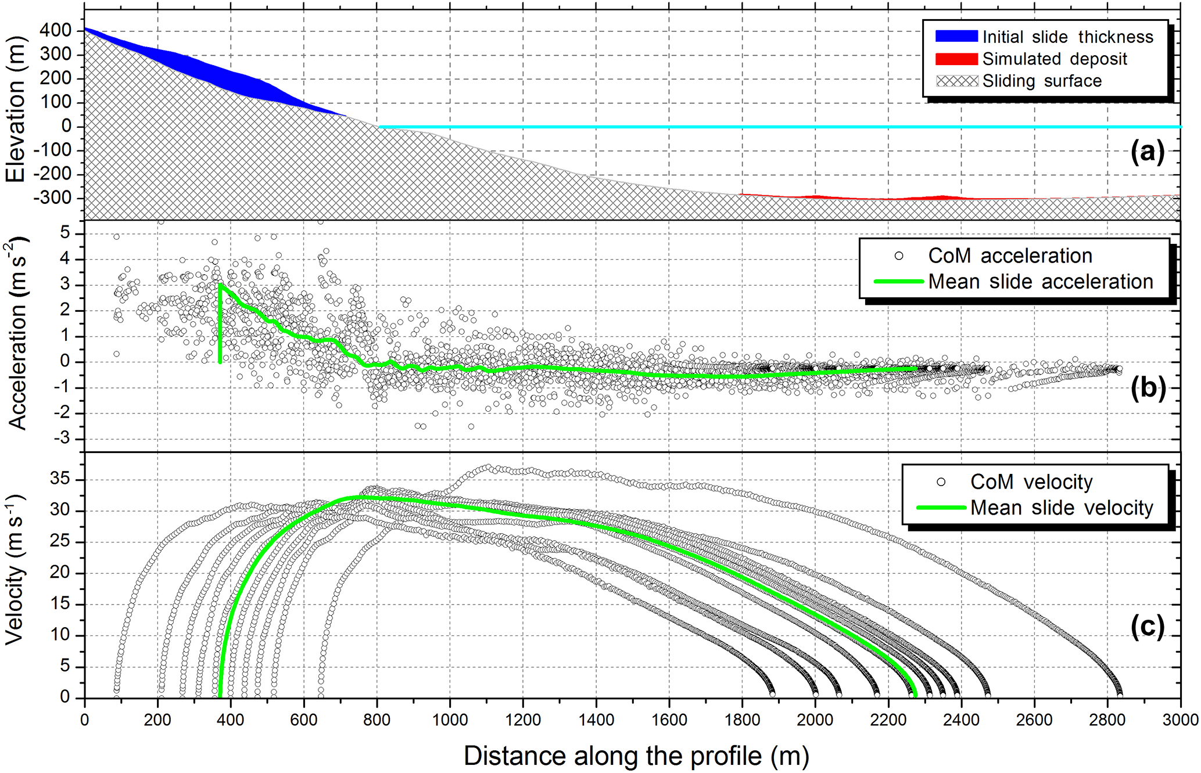Click the green Mean slide velocity legend line

click(941, 508)
